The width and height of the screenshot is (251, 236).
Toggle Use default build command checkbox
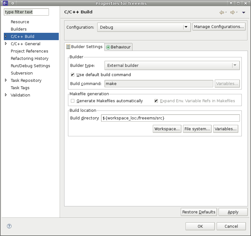coord(72,75)
